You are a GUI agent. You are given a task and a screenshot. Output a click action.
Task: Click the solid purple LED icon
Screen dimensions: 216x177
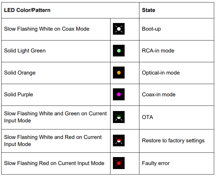point(119,94)
